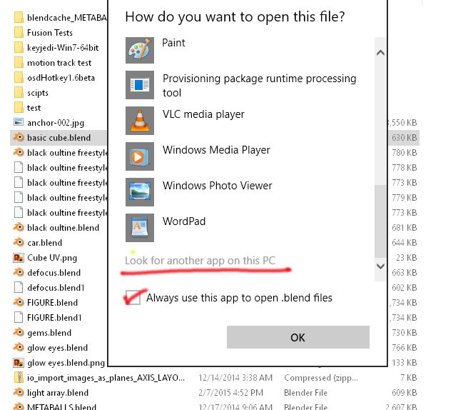Click the blank file icon of defocus.blend1
Viewport: 468px width, 410px height.
click(x=19, y=287)
